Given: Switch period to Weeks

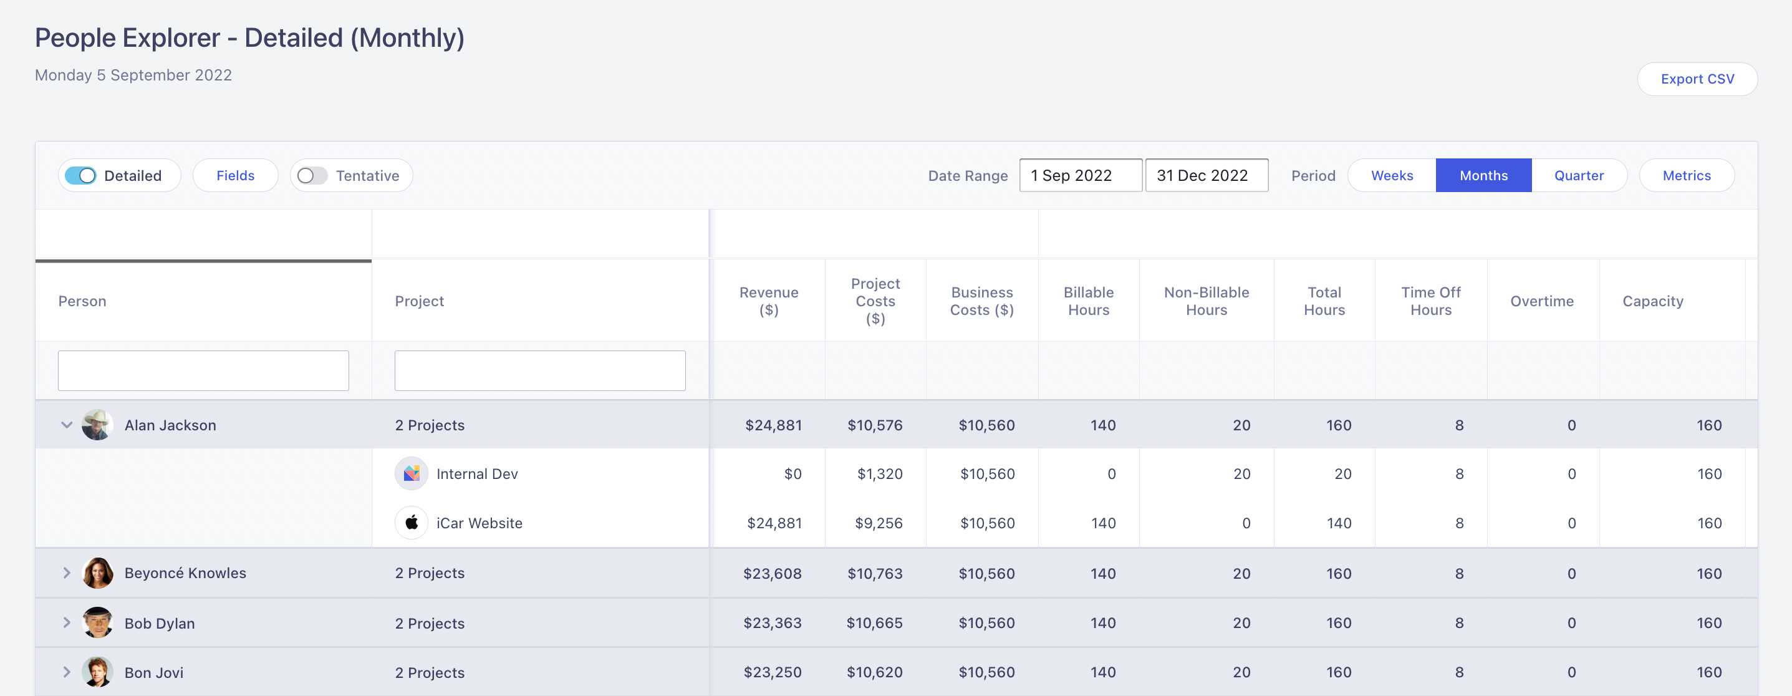Looking at the screenshot, I should [1391, 175].
